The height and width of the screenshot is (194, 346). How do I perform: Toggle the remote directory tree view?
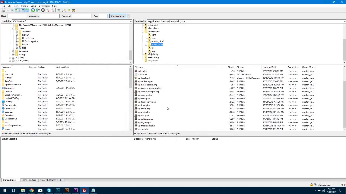point(22,10)
